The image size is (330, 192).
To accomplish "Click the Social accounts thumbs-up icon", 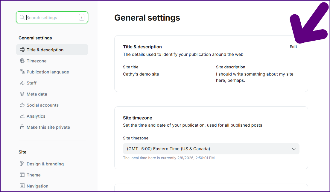I will [22, 105].
